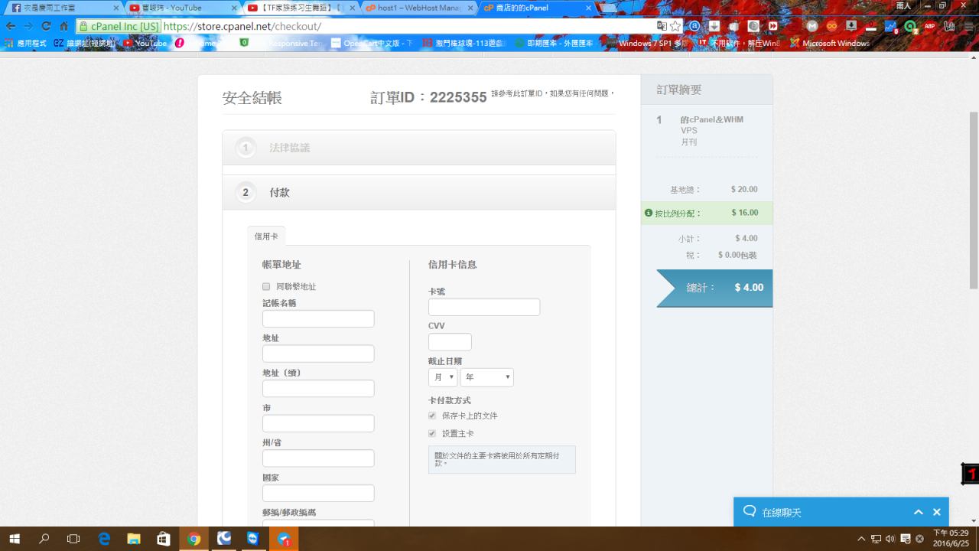Open Microsoft Edge from the taskbar
The height and width of the screenshot is (551, 979).
click(104, 539)
